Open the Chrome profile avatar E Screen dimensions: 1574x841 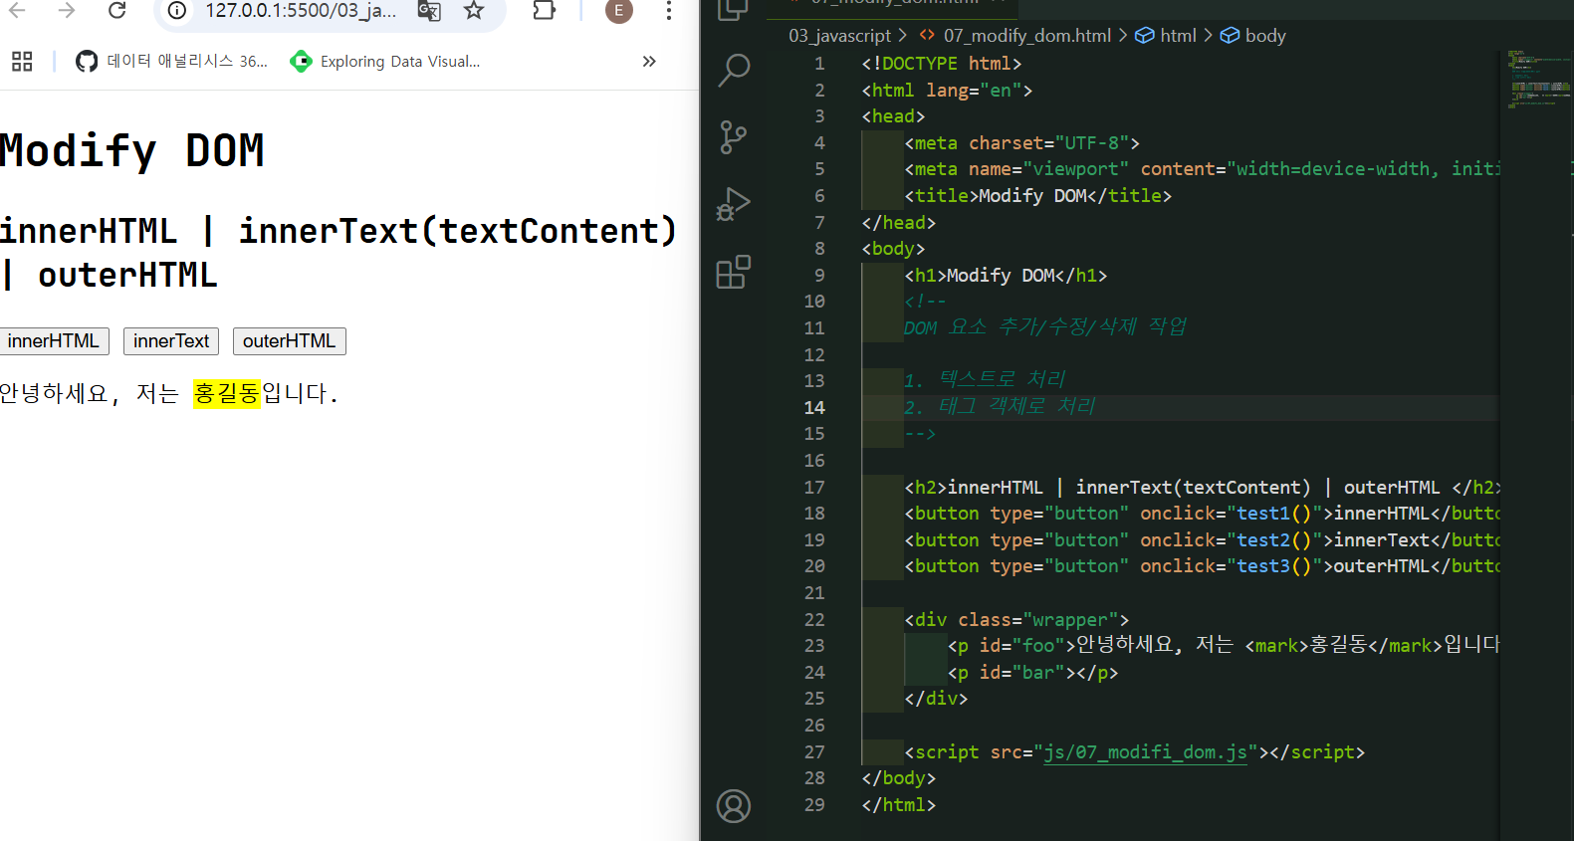point(619,11)
